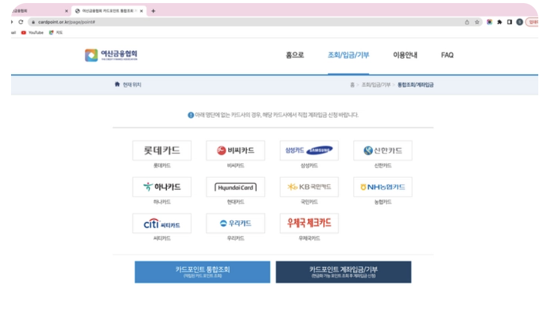Click the colorful extension icon in toolbar

click(x=489, y=22)
